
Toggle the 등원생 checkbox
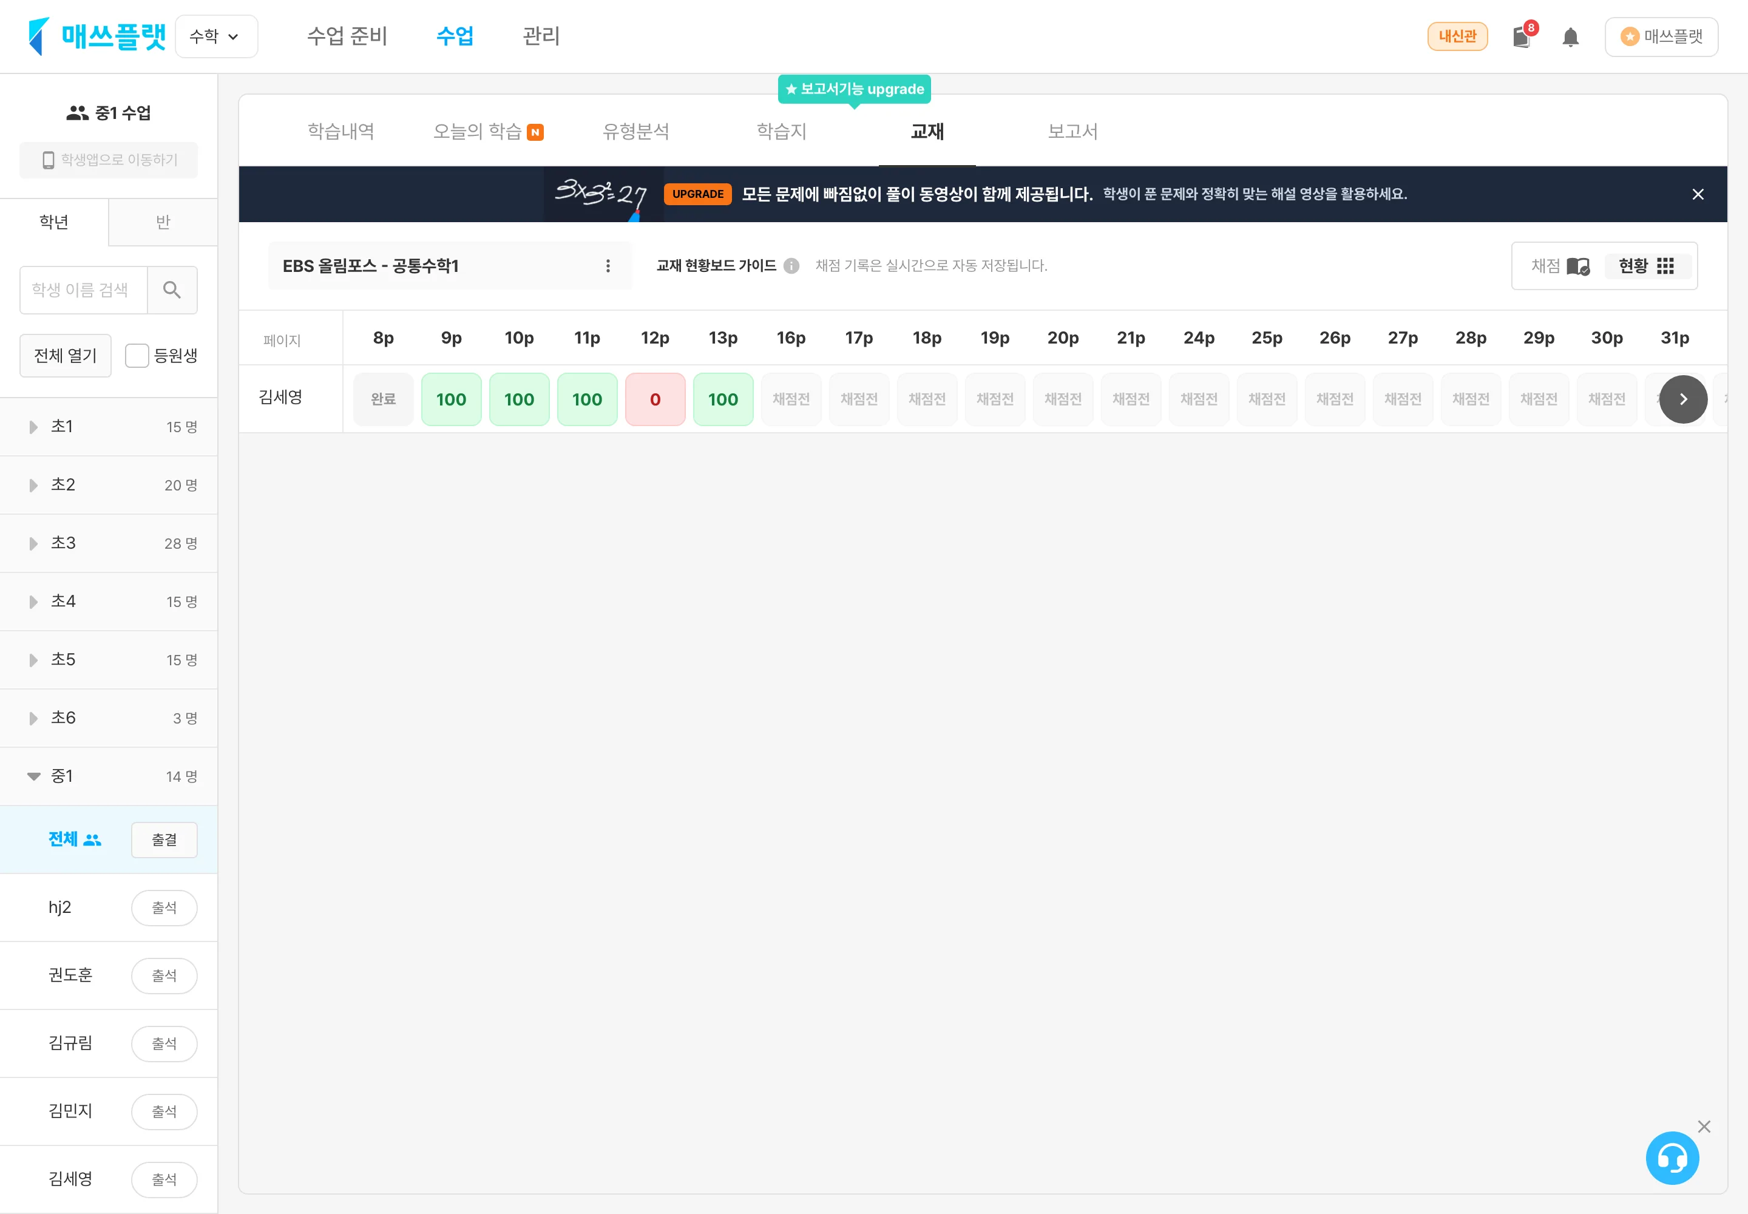click(137, 355)
